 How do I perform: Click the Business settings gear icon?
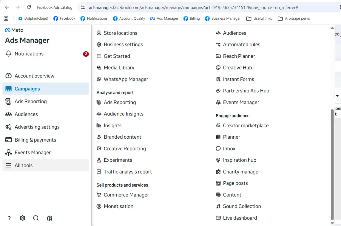click(99, 44)
